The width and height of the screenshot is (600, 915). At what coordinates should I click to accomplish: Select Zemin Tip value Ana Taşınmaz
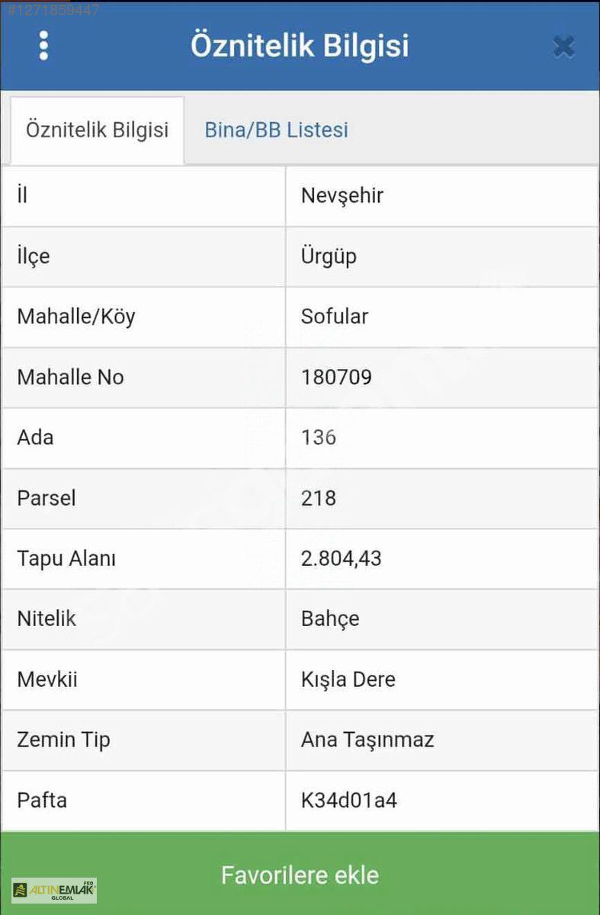coord(367,740)
